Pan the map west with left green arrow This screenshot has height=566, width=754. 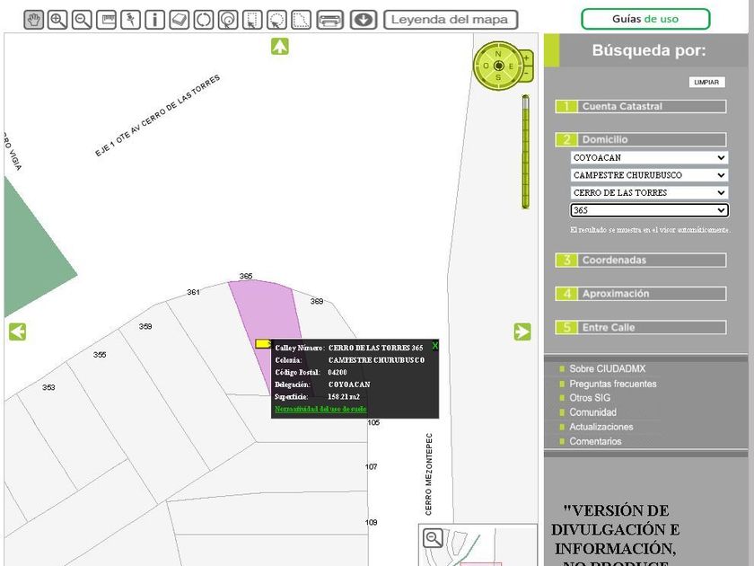click(17, 332)
